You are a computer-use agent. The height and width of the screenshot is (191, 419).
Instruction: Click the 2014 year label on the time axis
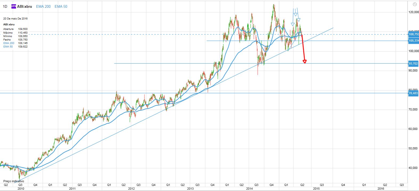pos(249,189)
